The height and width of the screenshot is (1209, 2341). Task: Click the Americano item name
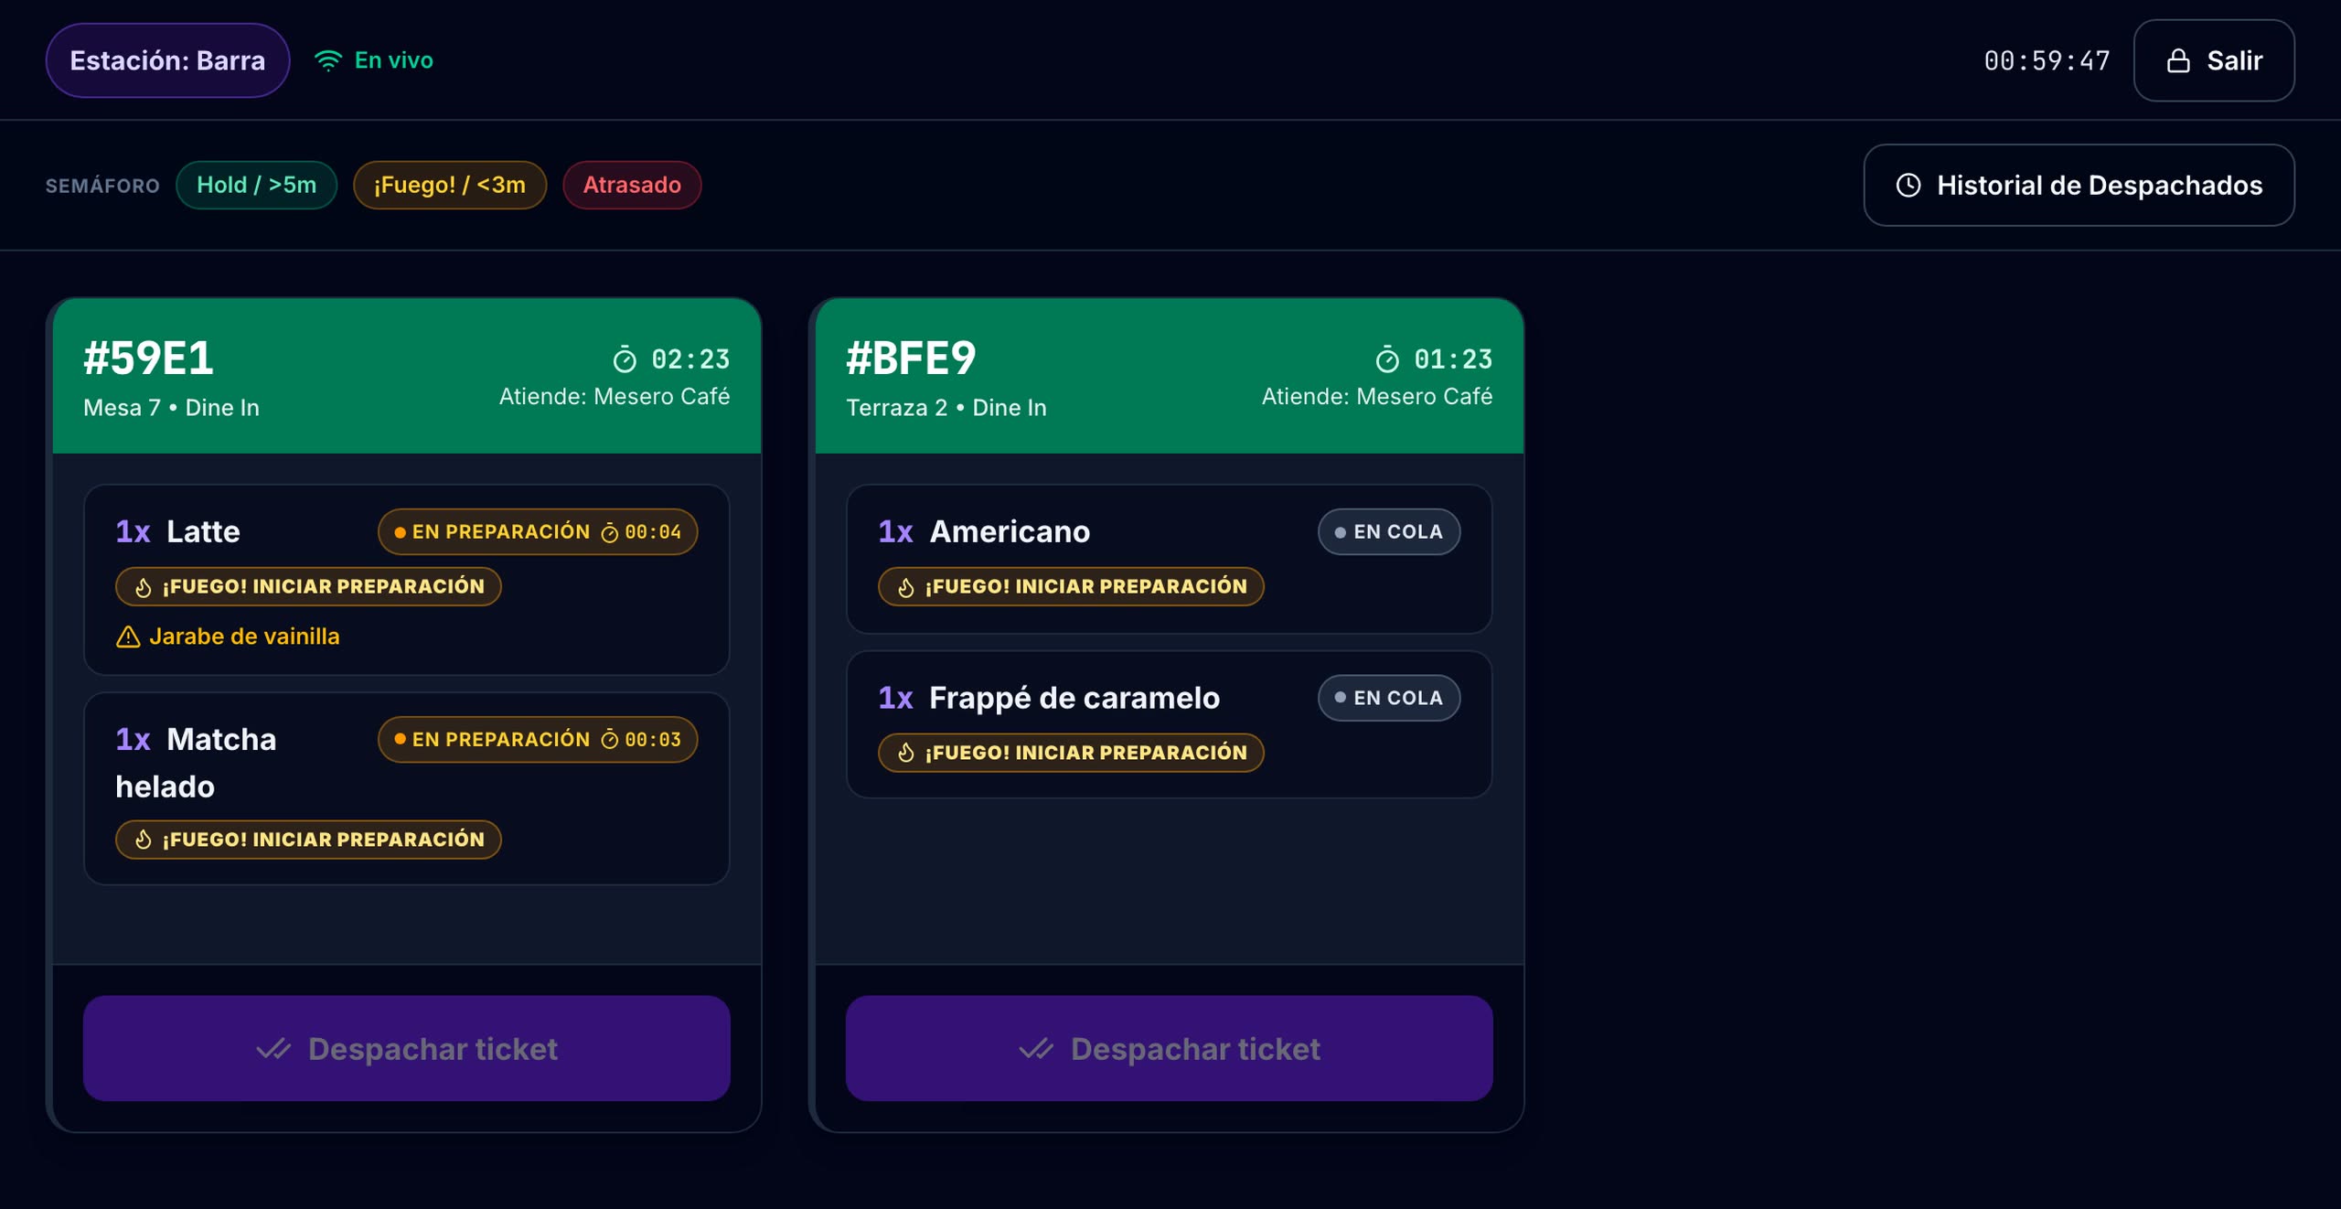click(x=1010, y=532)
